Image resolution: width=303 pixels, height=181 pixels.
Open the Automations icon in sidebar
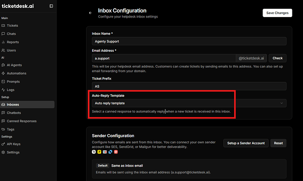coord(4,73)
